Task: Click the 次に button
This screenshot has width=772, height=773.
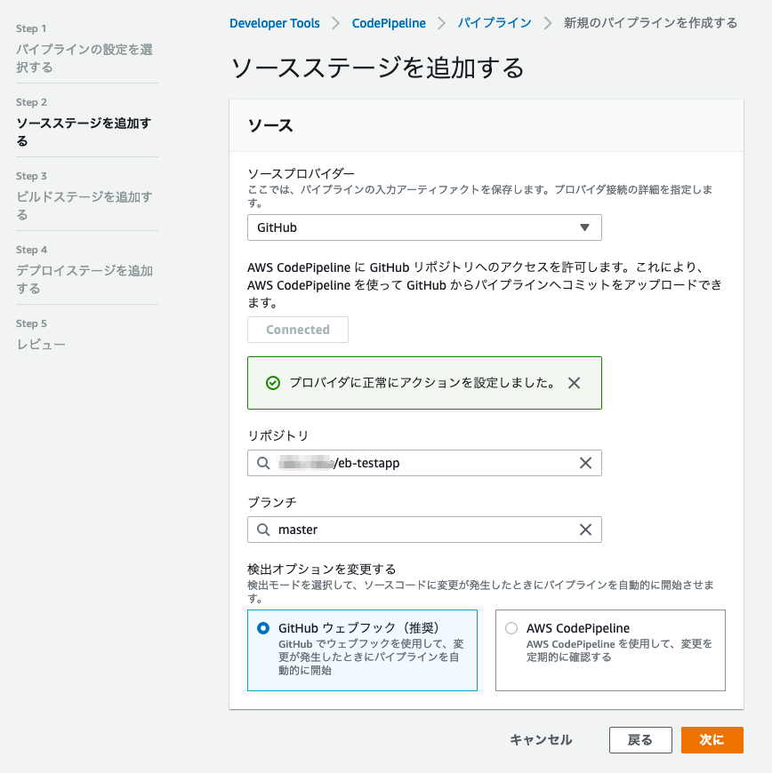Action: 712,740
